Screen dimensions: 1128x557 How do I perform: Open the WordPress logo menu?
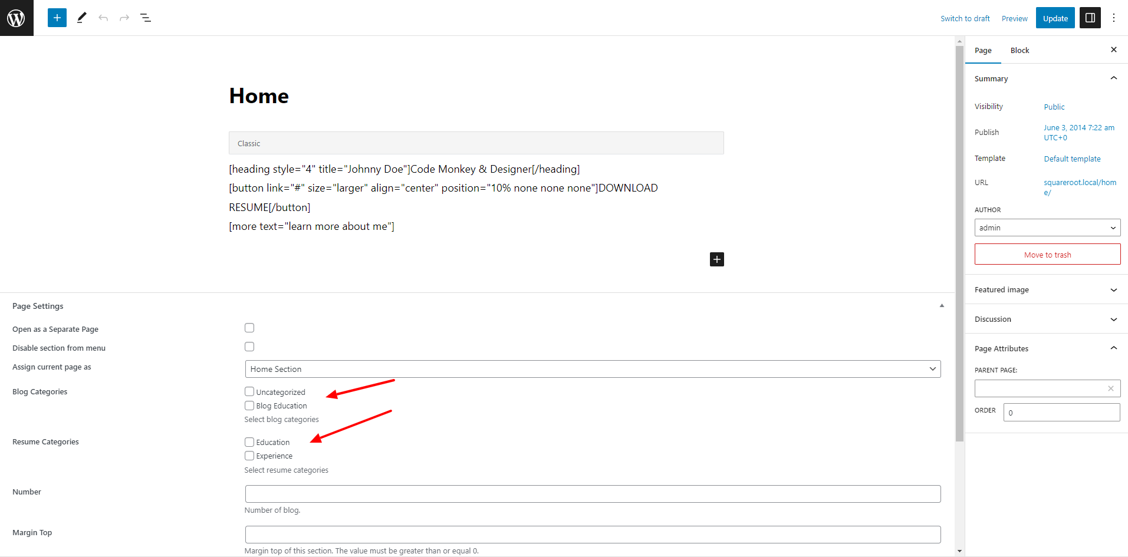(x=17, y=18)
